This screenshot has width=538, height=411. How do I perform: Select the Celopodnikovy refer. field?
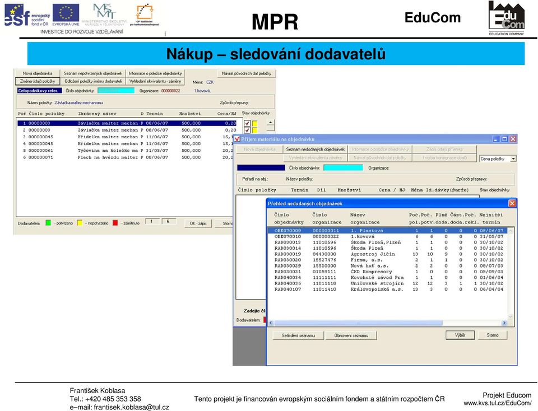tap(39, 91)
